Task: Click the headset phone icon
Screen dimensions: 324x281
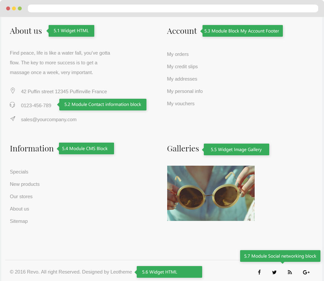Action: (x=12, y=105)
